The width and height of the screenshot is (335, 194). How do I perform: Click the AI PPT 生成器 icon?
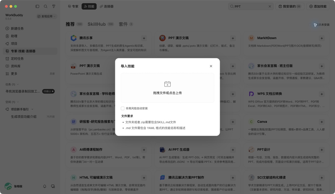(162, 150)
